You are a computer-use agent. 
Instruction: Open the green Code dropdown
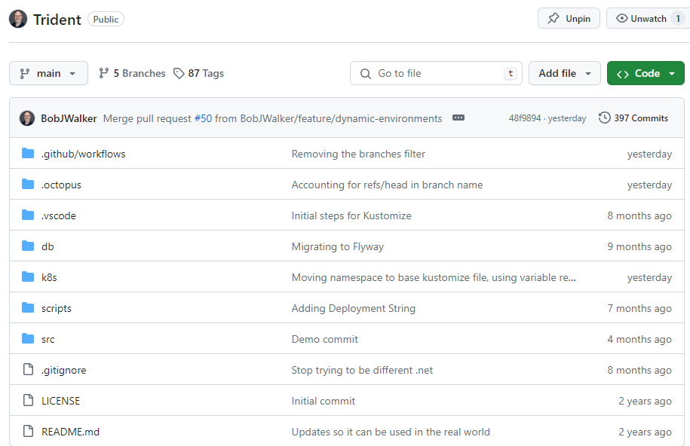tap(646, 73)
